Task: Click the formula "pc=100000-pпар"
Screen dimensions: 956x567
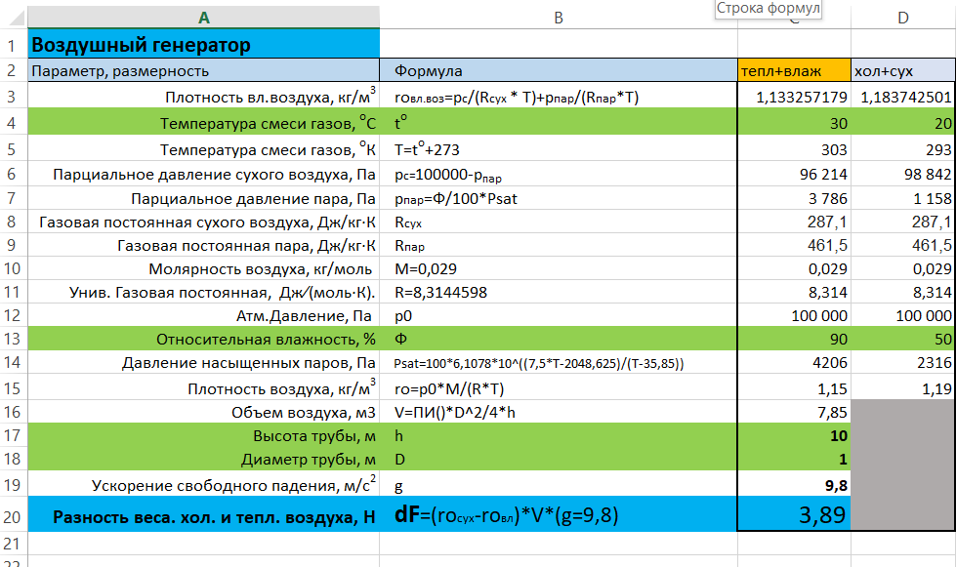Action: click(559, 174)
